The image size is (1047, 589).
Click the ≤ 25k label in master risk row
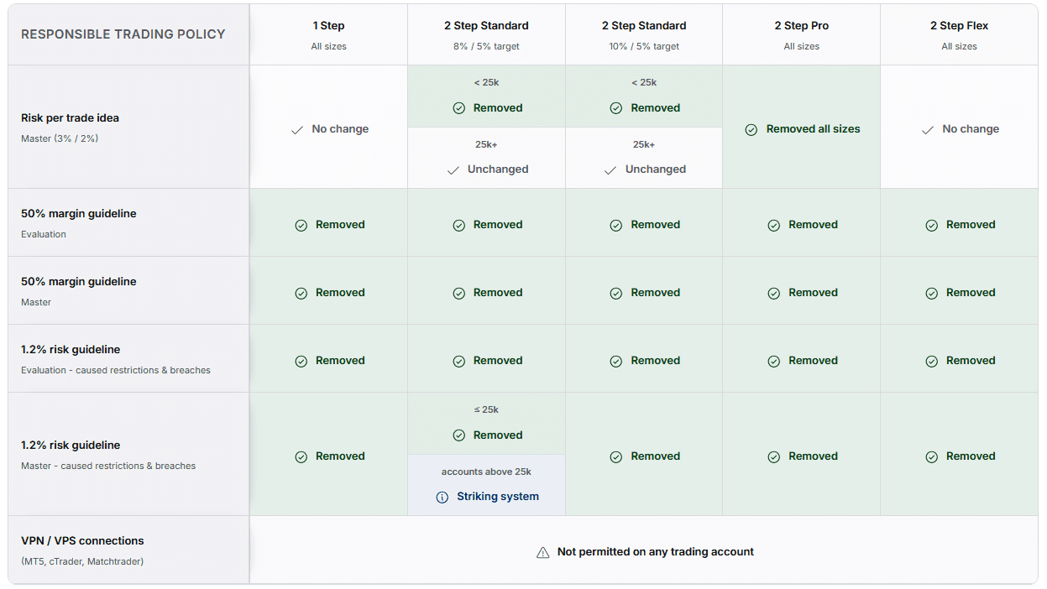tap(486, 410)
